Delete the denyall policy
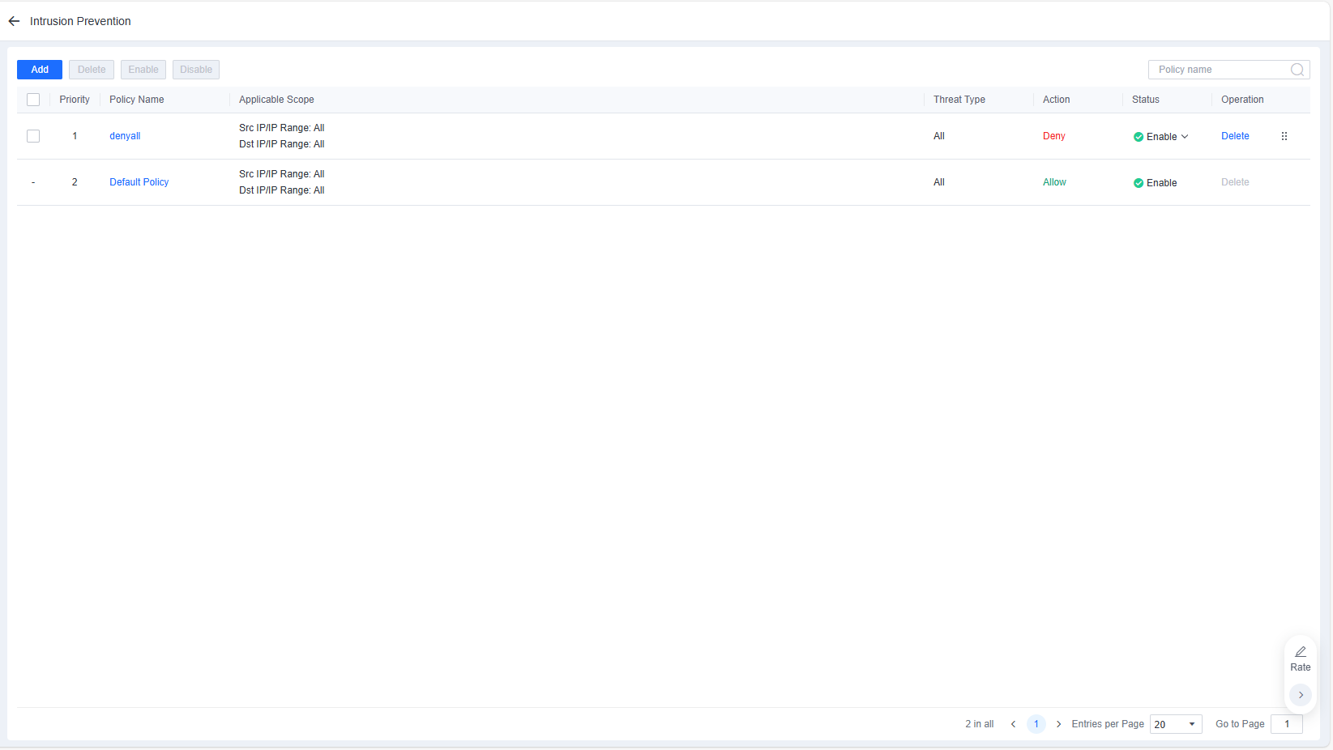This screenshot has height=750, width=1333. coord(1235,136)
